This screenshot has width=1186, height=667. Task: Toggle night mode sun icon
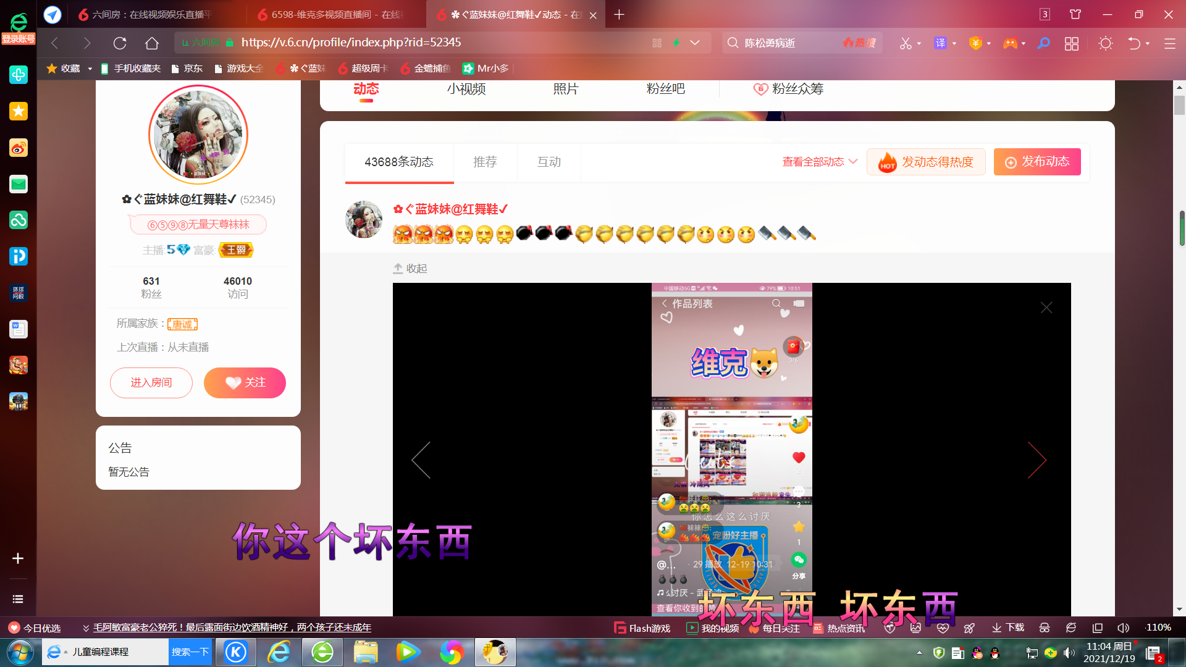1105,43
